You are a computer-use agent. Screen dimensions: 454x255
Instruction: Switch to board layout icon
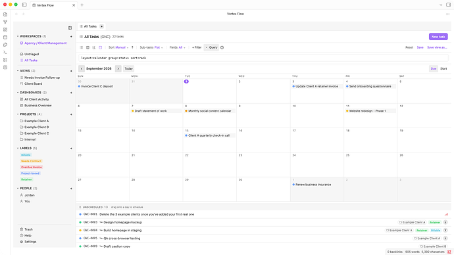click(88, 47)
